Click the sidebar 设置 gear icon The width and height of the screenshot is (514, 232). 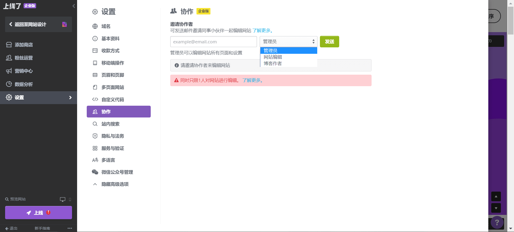9,97
